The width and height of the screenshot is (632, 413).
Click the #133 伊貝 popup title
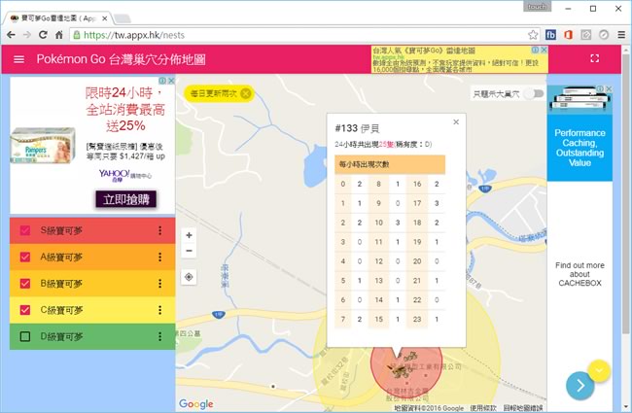pos(357,128)
